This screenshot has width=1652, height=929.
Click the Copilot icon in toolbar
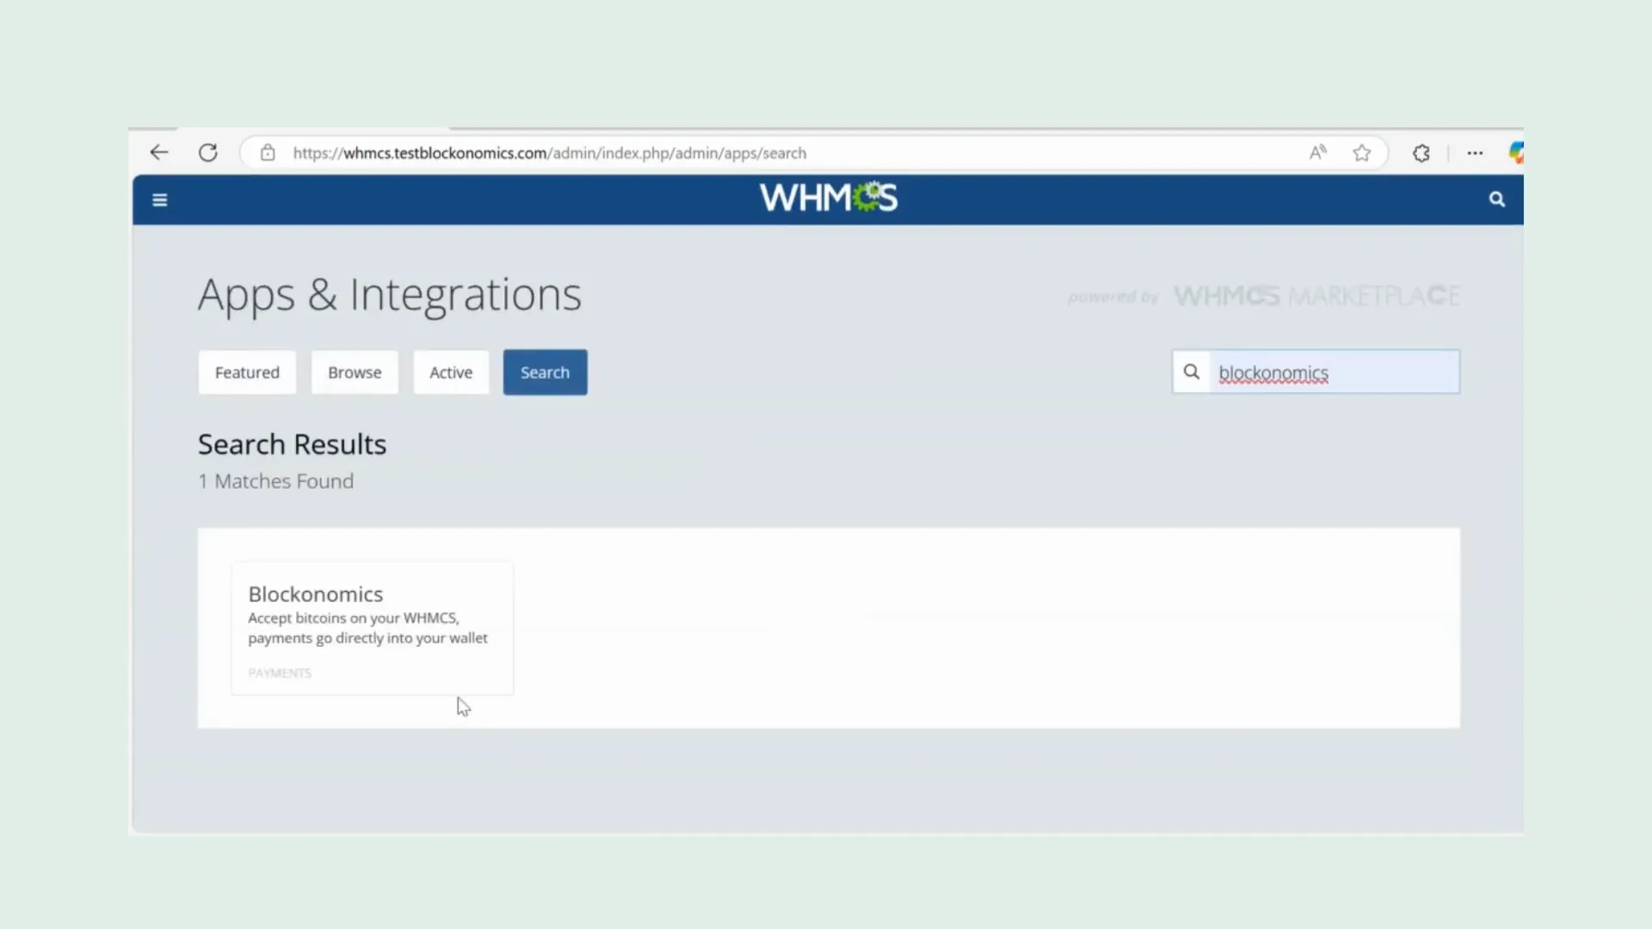tap(1515, 153)
